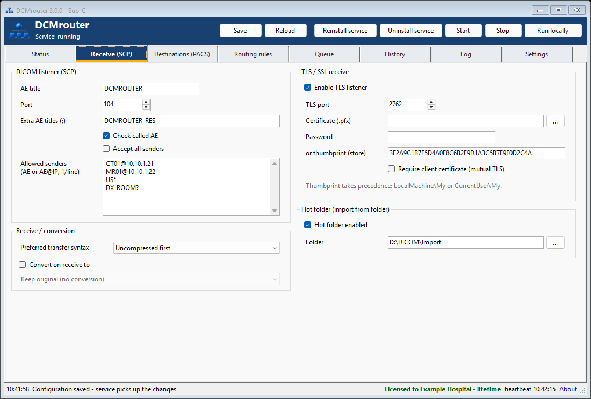Click the Save button

[241, 31]
